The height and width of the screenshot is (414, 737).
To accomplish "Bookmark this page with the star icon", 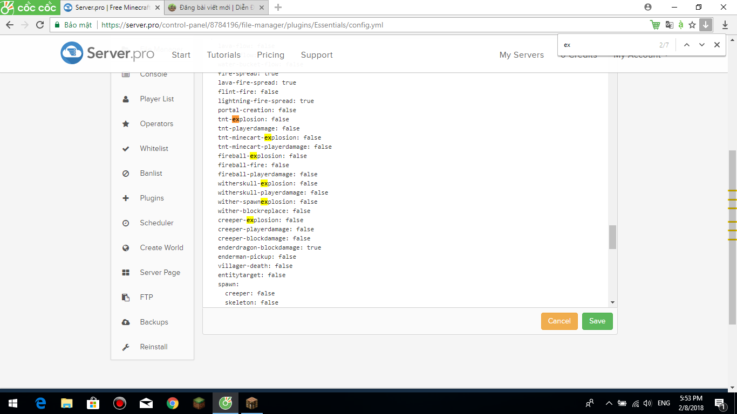I will pyautogui.click(x=692, y=25).
